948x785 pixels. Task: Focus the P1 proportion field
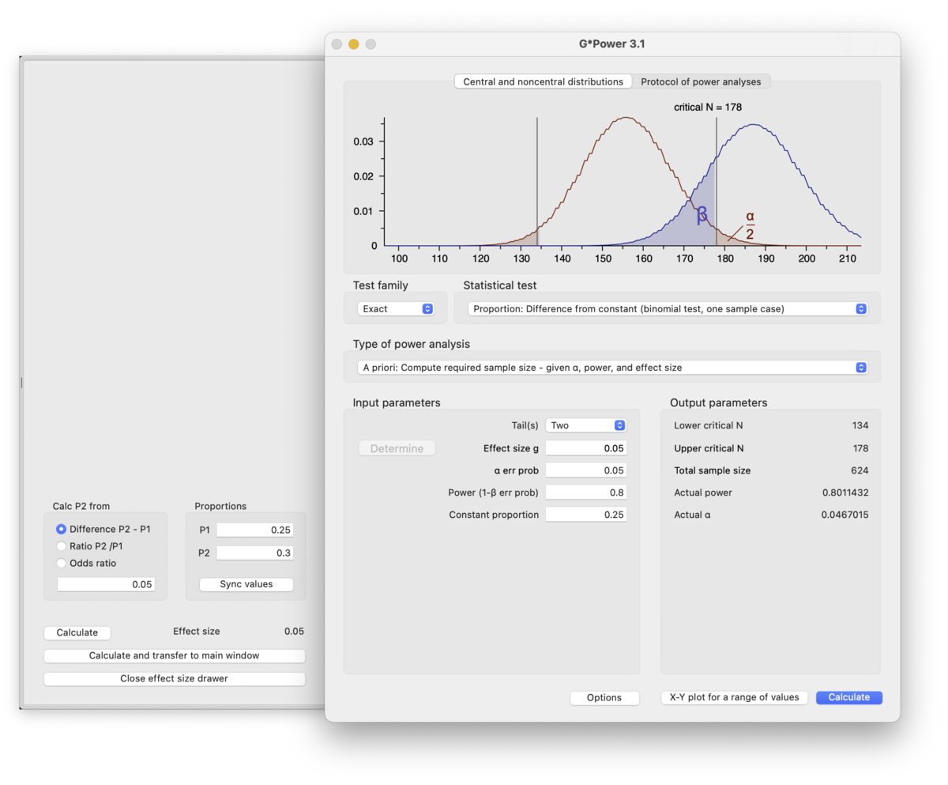click(255, 530)
